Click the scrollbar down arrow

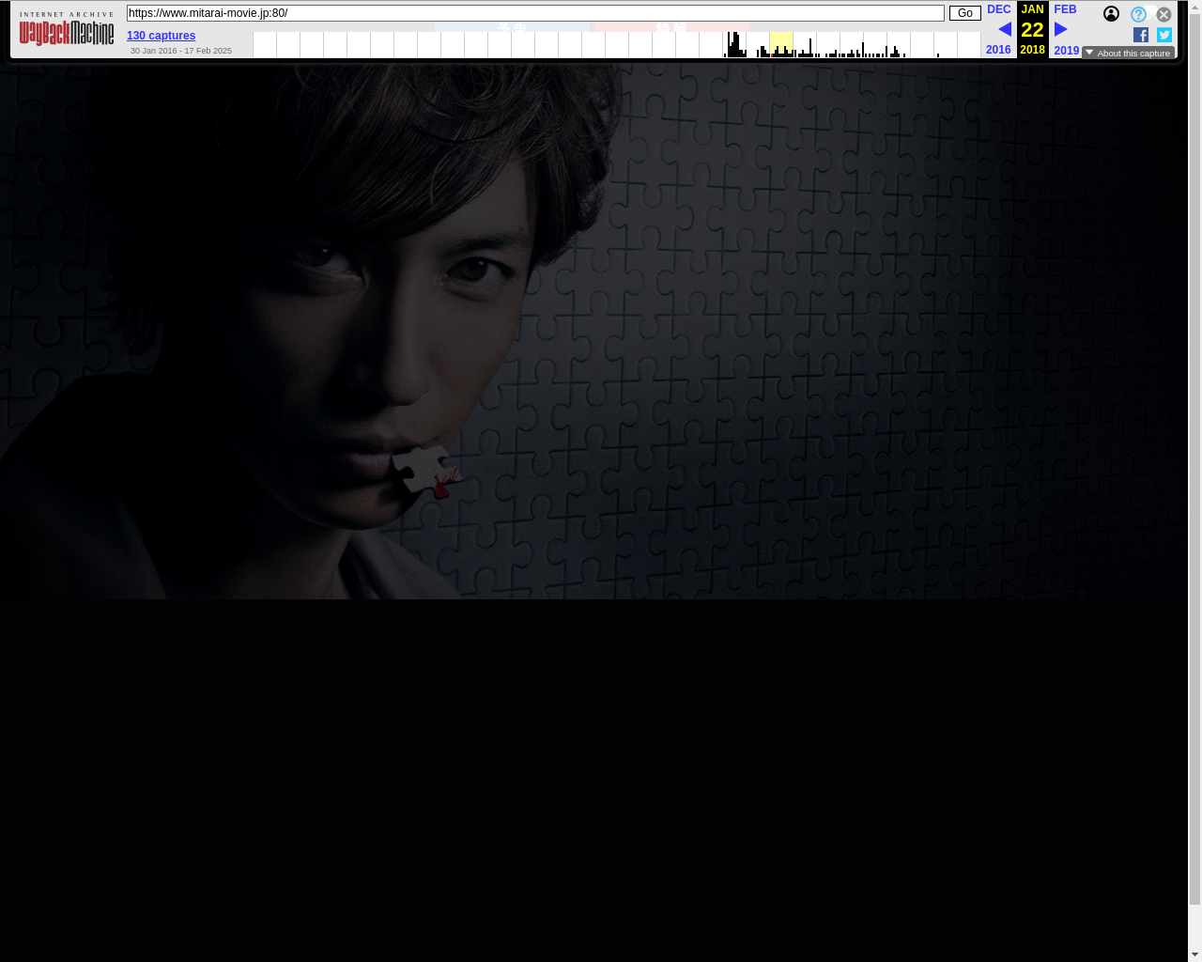click(x=1194, y=954)
